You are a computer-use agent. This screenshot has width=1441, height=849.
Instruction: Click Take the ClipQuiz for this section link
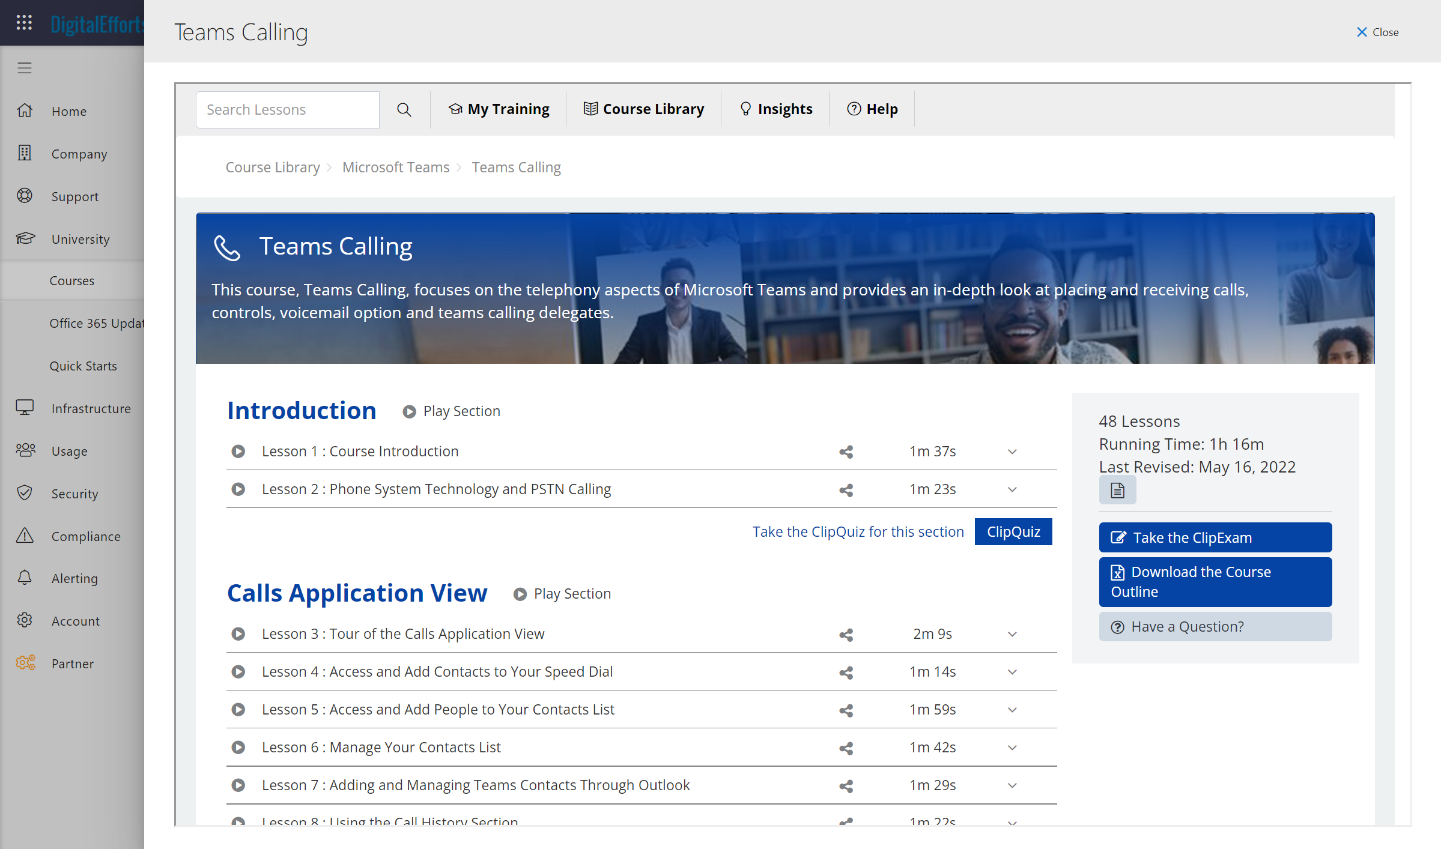click(858, 531)
